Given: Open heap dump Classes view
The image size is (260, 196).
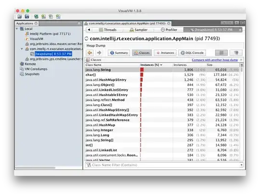Looking at the screenshot, I should pos(142,53).
